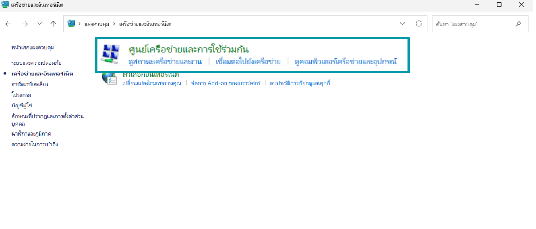Click ลบประวัติการเรียกดูและคุกกี้ link

[x=300, y=83]
